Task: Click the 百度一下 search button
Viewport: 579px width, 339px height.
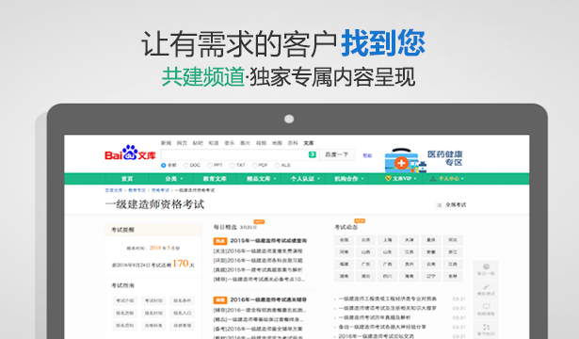Action: click(336, 154)
